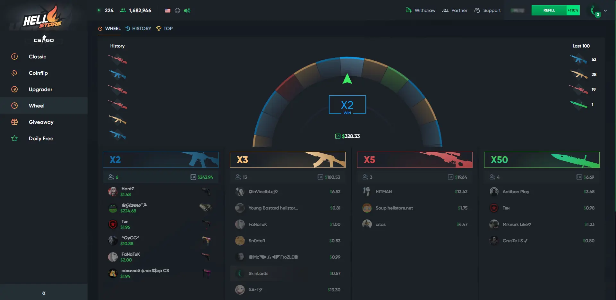Switch to the HISTORY tab

coord(138,29)
